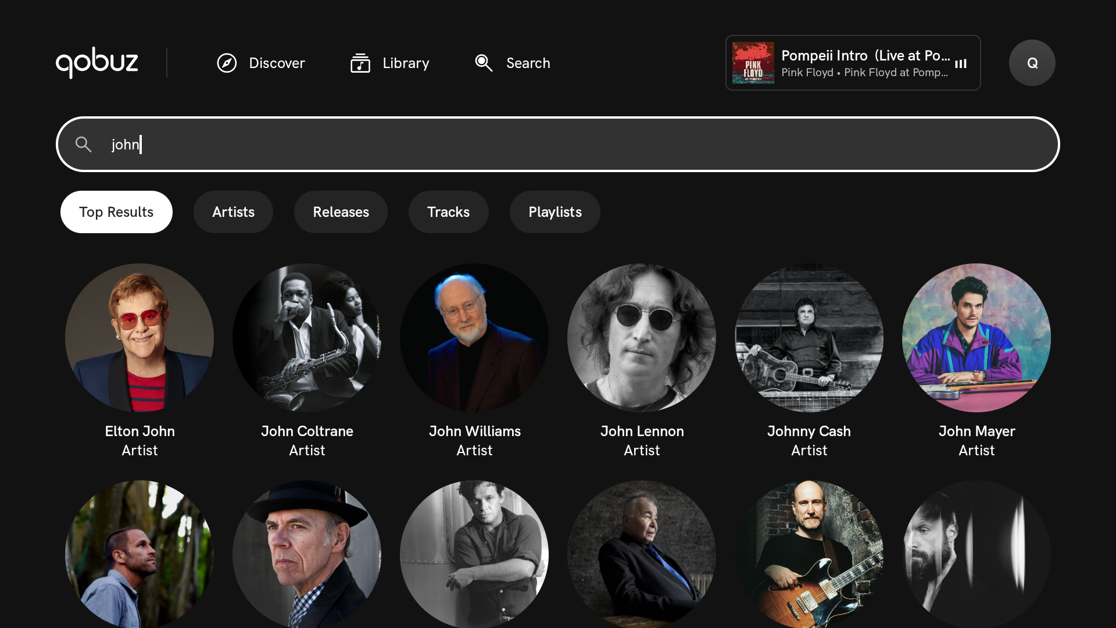Screen dimensions: 1116x628
Task: Show the Tracks filter results
Action: tap(448, 212)
